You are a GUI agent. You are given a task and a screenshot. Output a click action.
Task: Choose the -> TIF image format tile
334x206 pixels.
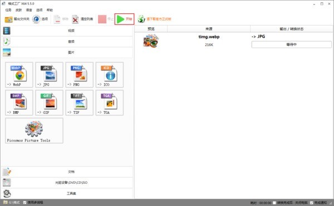pos(80,103)
